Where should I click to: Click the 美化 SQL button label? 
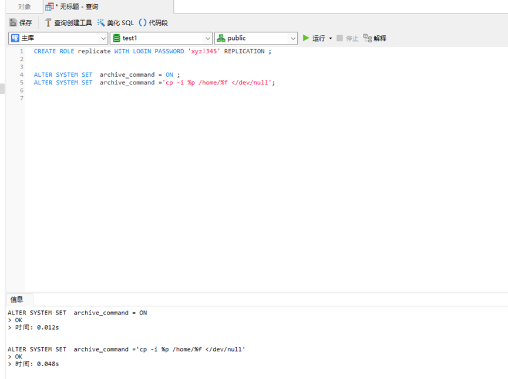tap(120, 22)
